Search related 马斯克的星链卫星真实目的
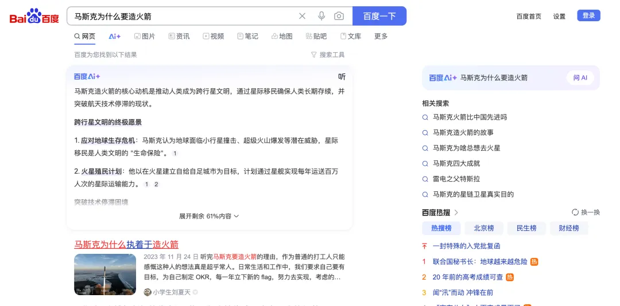Image resolution: width=620 pixels, height=306 pixels. [473, 194]
